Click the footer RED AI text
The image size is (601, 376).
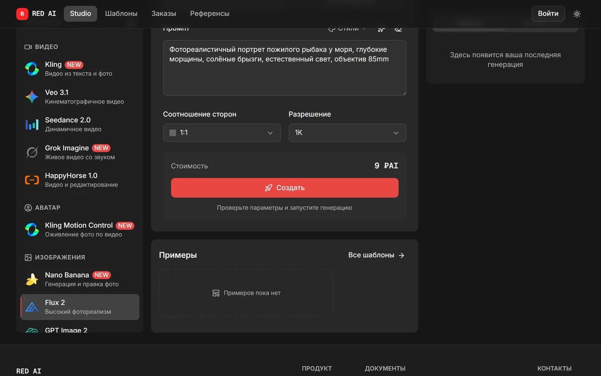[x=29, y=371]
